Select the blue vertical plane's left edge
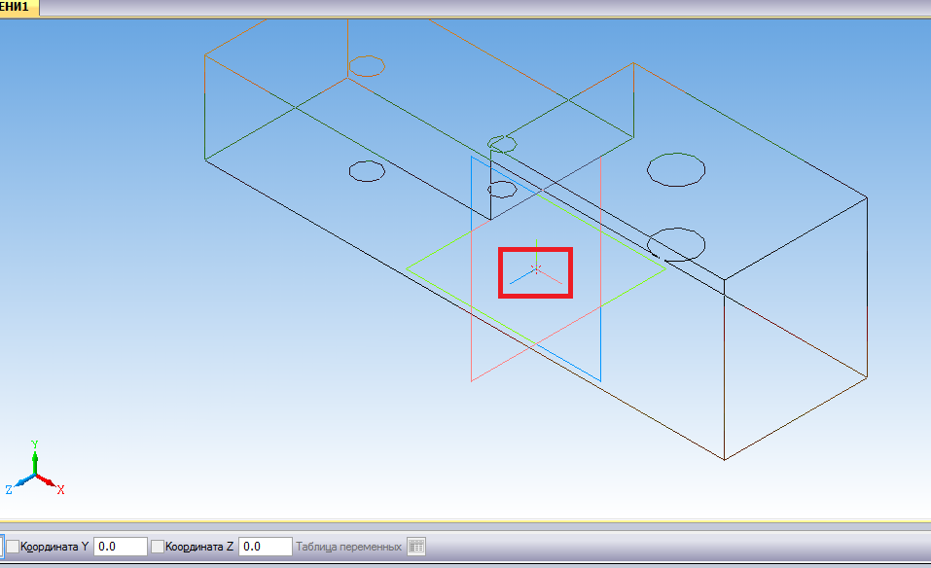 (x=471, y=214)
